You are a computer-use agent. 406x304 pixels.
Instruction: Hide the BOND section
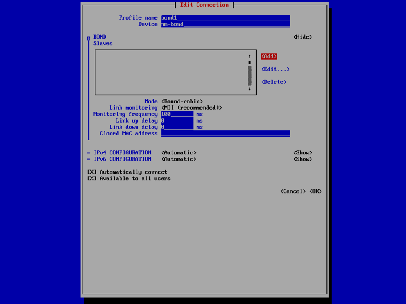tap(303, 37)
